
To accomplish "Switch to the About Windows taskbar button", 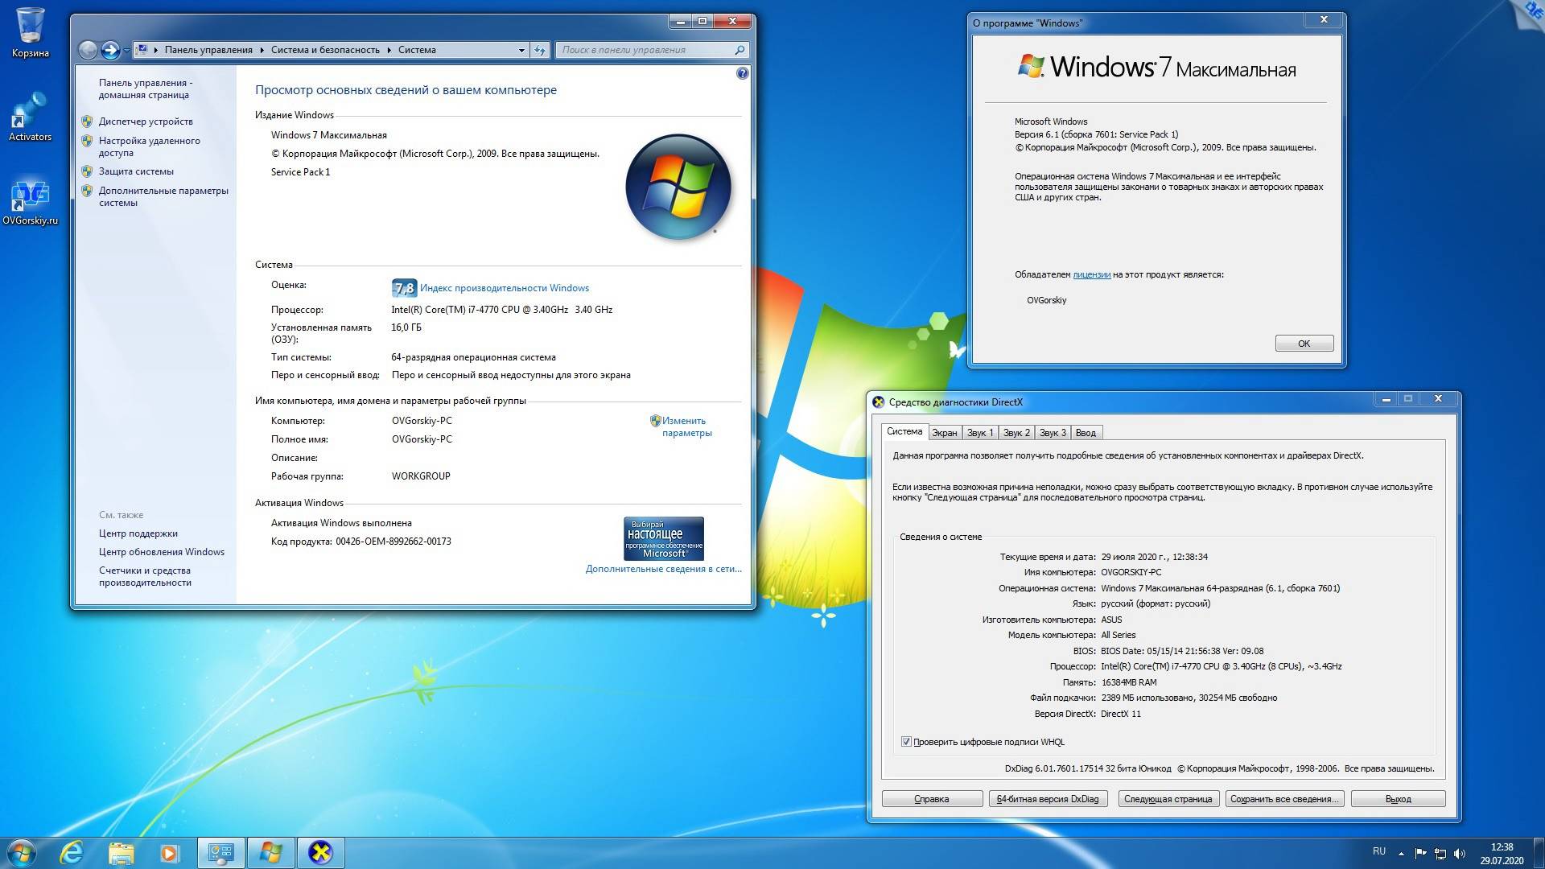I will [x=271, y=853].
